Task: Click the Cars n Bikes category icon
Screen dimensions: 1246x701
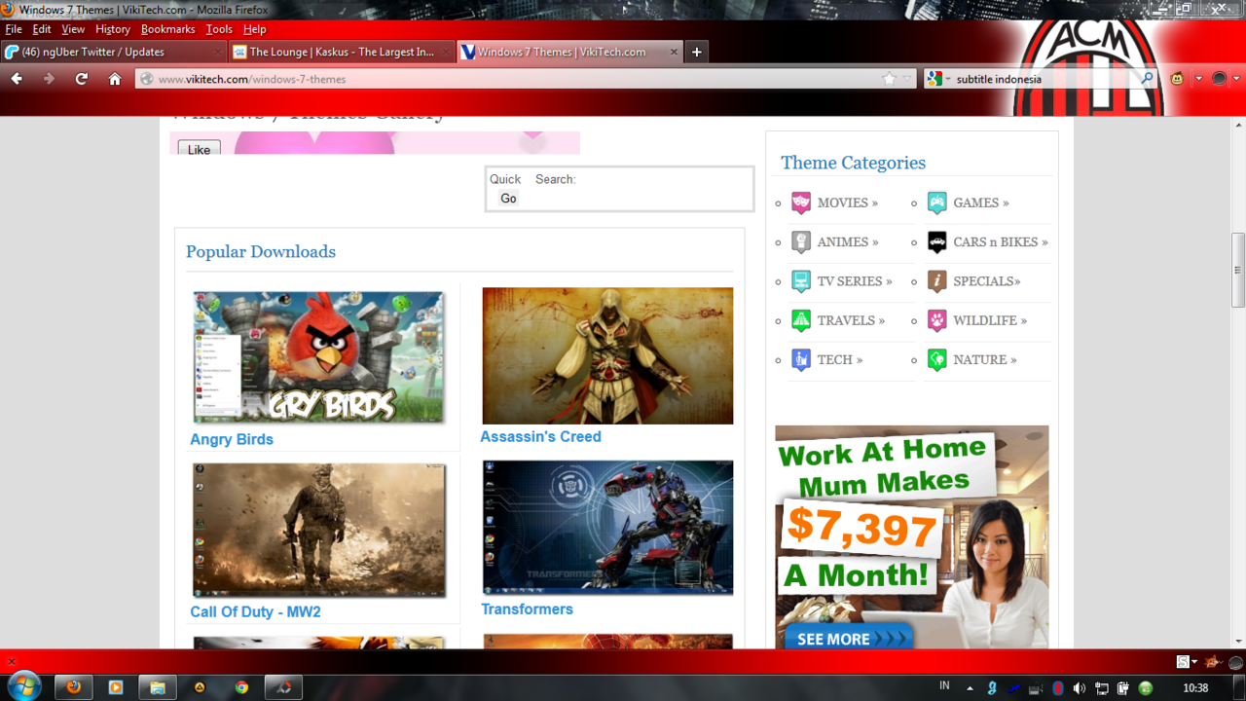Action: 936,242
